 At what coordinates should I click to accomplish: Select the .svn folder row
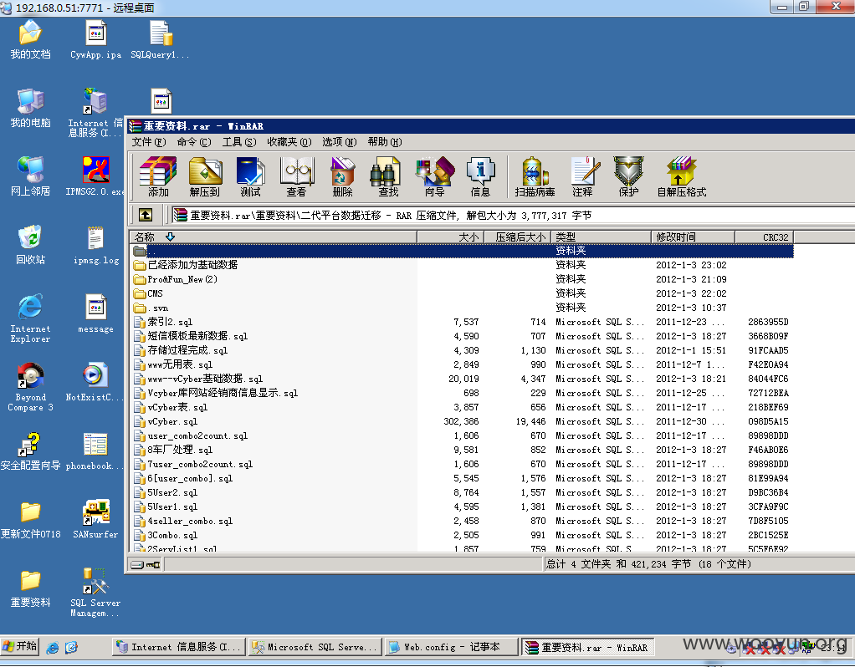pos(462,308)
